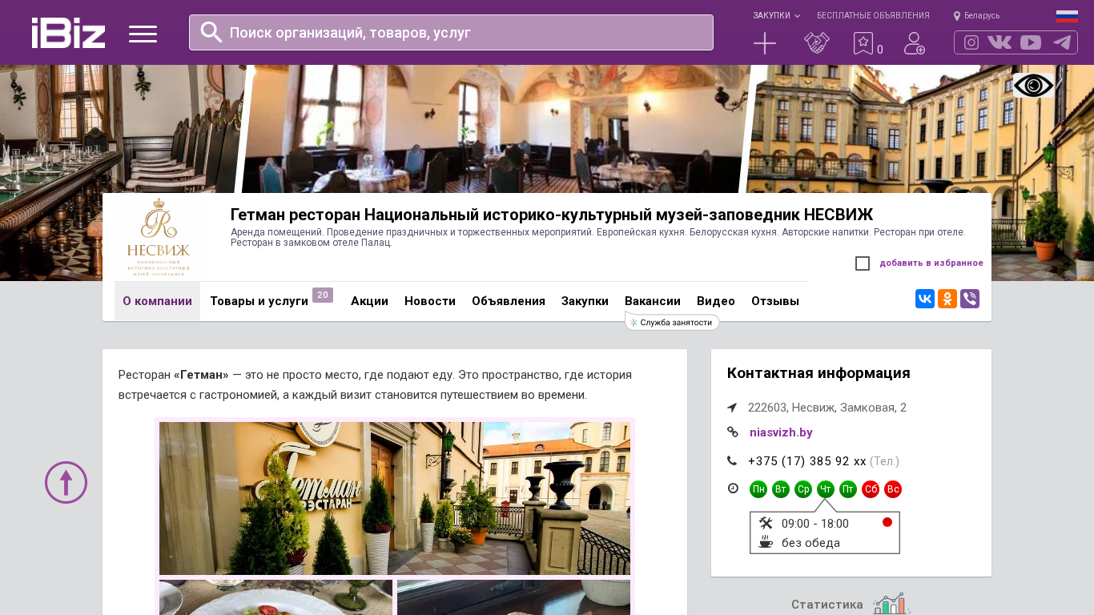The height and width of the screenshot is (615, 1094).
Task: Switch to the Видео tab
Action: pos(716,301)
